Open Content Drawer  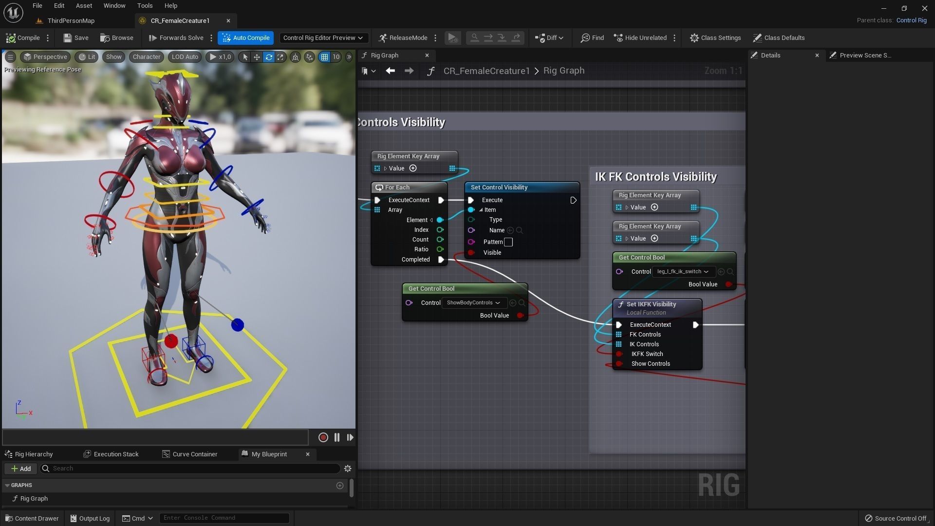[32, 518]
